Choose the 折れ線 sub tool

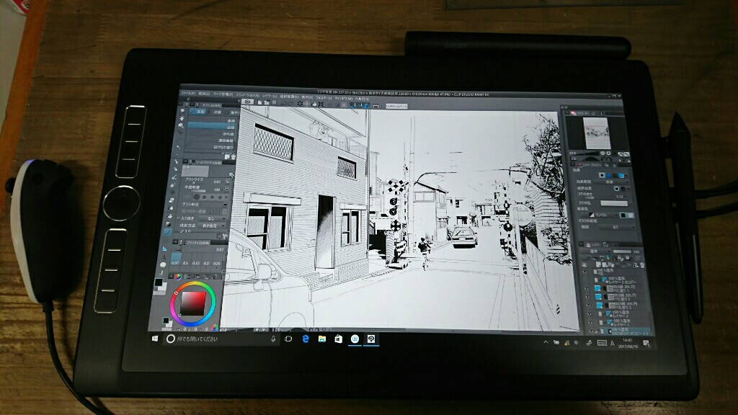pos(211,134)
